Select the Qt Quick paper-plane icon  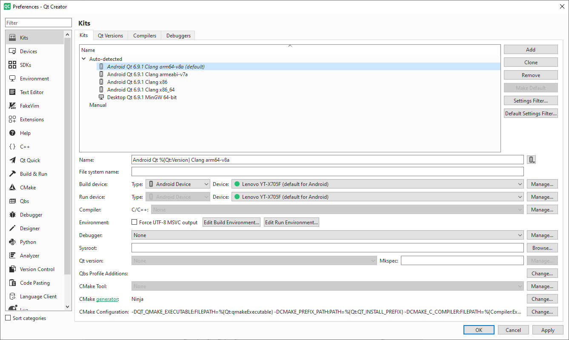click(12, 160)
